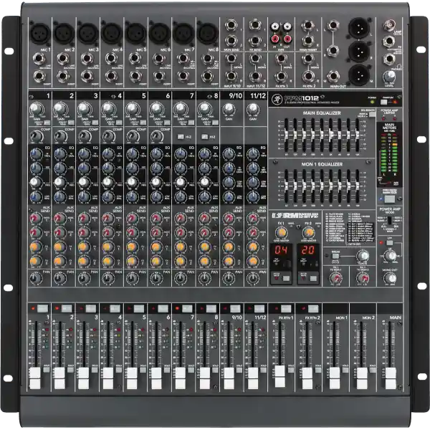Click the Main Out mono XLR connector
The image size is (430, 430).
coord(359,75)
